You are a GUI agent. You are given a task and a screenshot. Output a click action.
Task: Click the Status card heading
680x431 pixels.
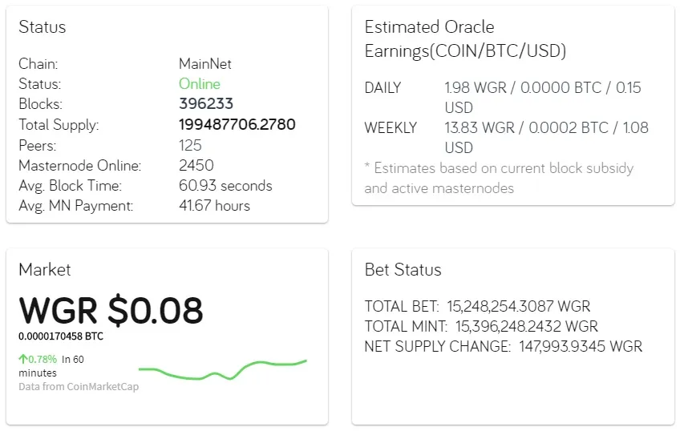(42, 27)
